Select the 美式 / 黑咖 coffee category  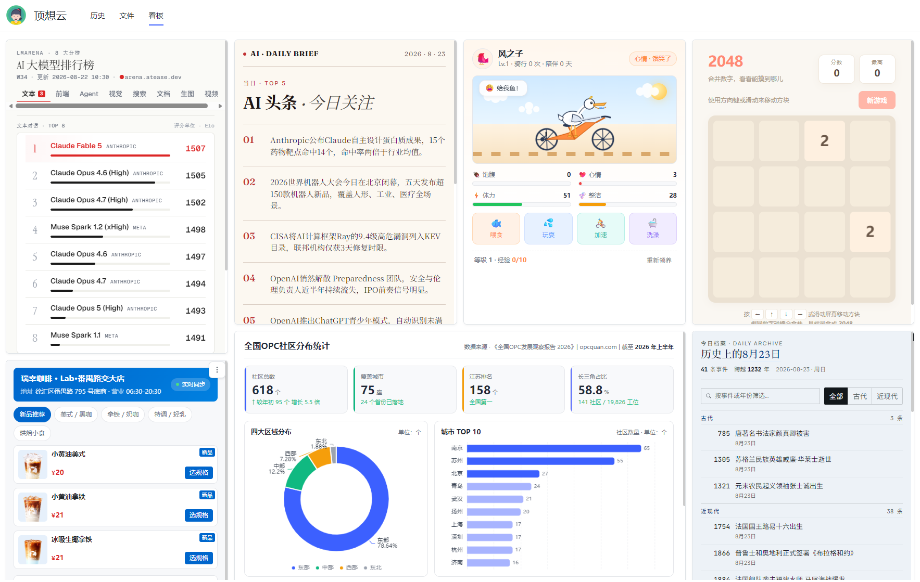tap(76, 415)
